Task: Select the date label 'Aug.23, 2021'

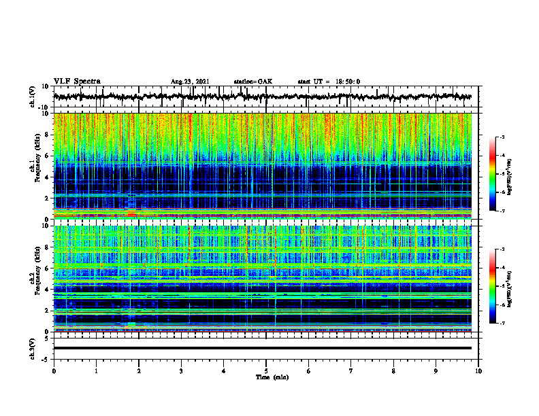Action: [190, 82]
